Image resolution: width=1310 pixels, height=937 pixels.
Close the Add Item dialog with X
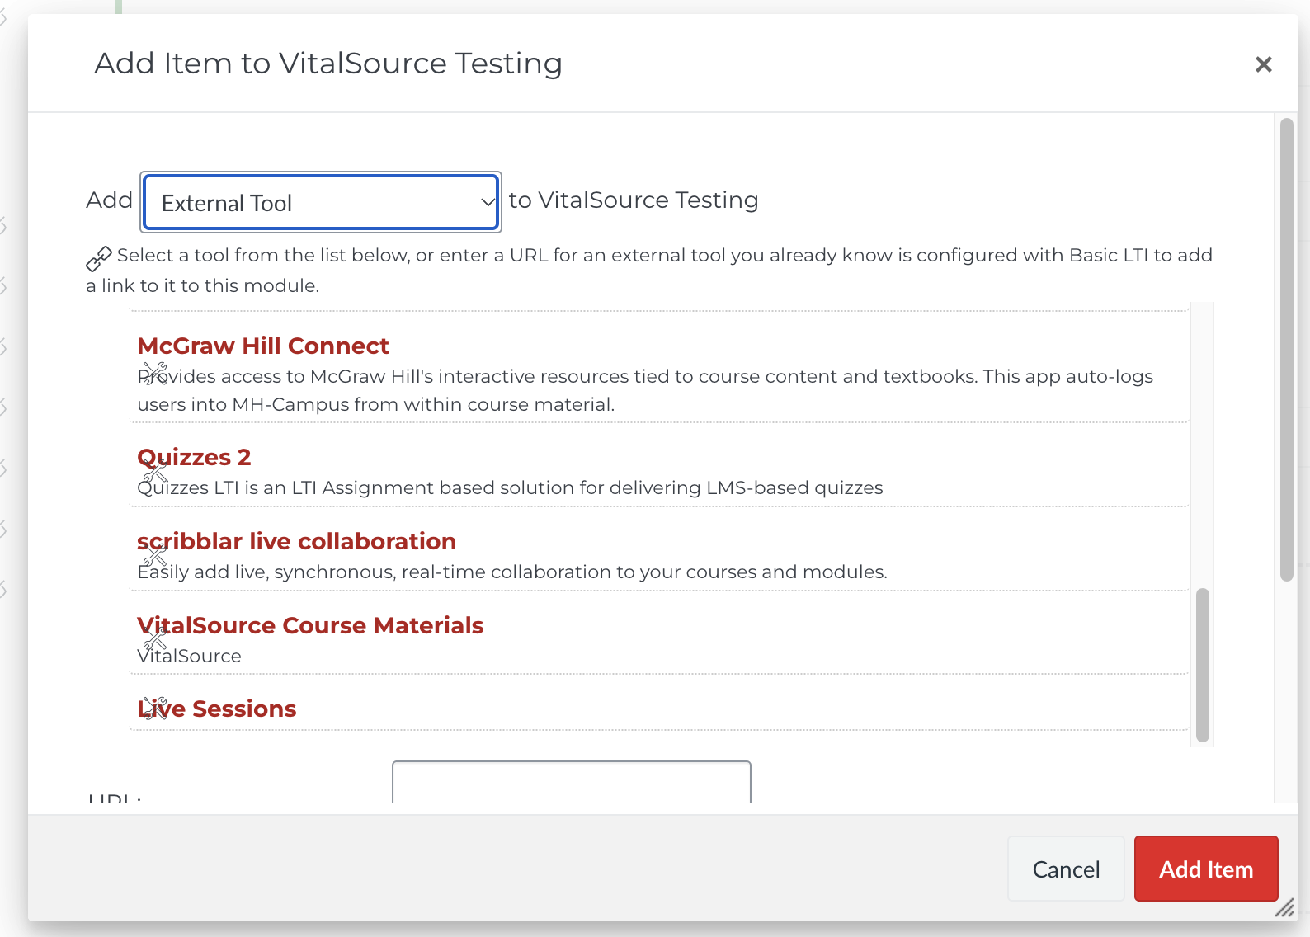click(1263, 64)
